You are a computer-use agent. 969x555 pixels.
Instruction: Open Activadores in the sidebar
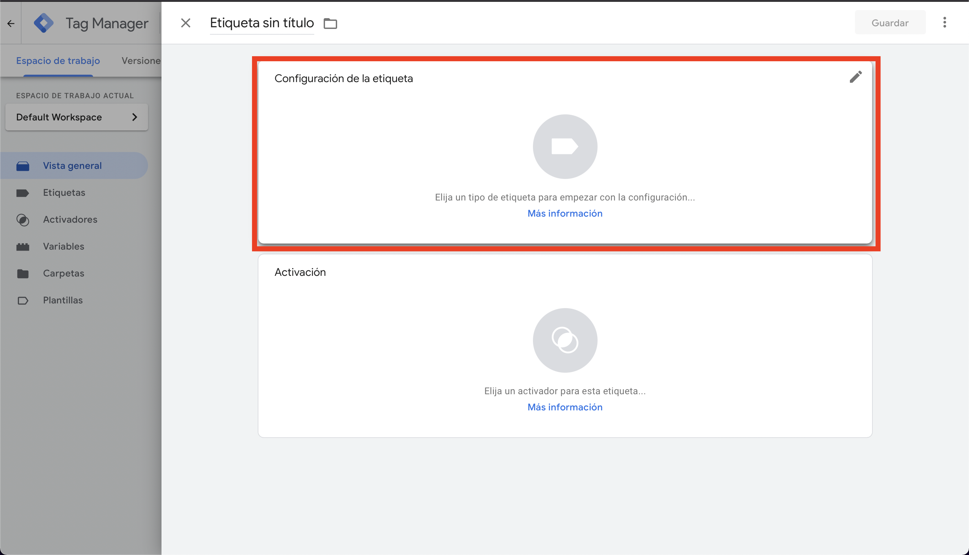pos(70,220)
